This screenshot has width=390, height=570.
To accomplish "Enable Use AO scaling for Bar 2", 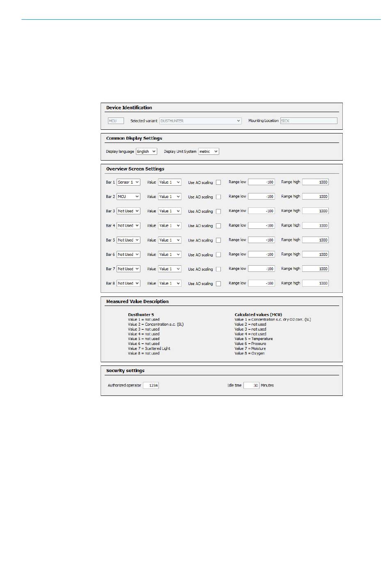I will point(218,197).
